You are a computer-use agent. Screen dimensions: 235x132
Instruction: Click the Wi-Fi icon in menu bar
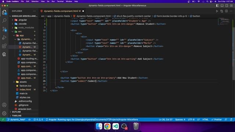(x=199, y=1)
